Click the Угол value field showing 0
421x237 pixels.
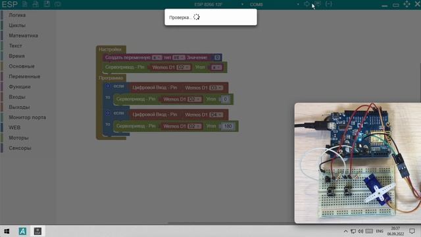pos(226,99)
